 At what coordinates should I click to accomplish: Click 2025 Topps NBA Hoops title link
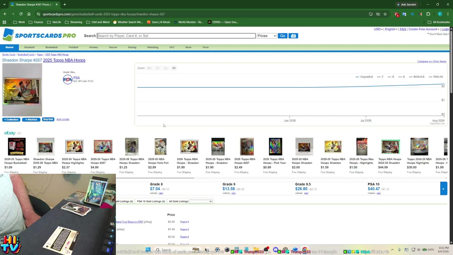pyautogui.click(x=64, y=60)
